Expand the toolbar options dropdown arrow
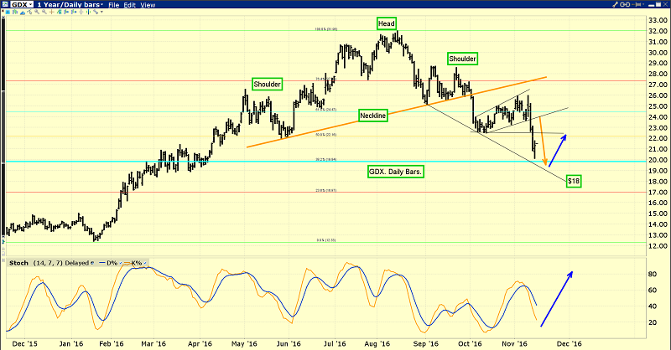The image size is (671, 350). tap(101, 12)
